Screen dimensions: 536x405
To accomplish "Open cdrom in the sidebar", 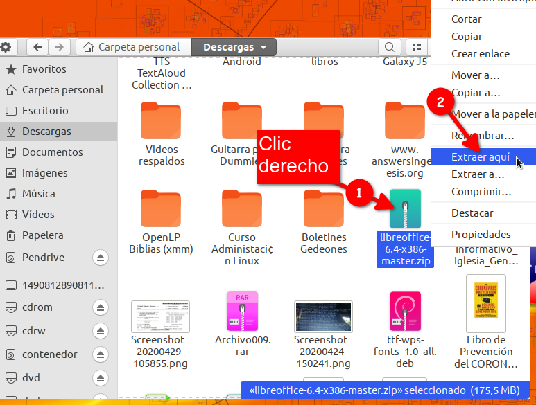I will pyautogui.click(x=37, y=307).
